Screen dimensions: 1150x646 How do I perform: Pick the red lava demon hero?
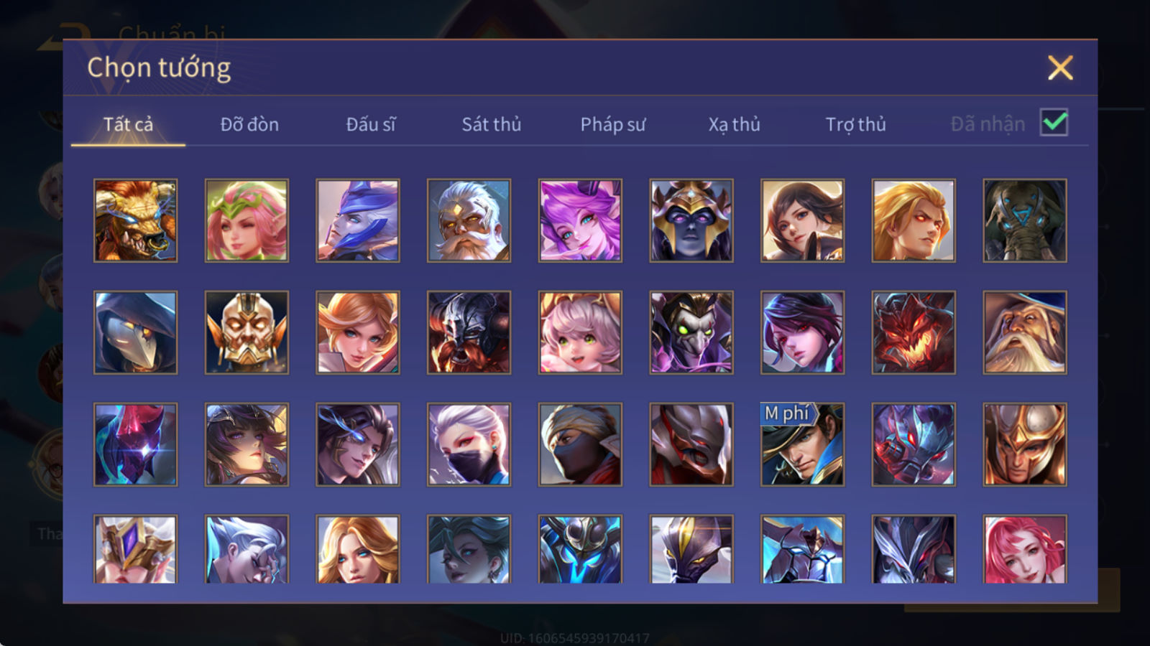(x=914, y=332)
